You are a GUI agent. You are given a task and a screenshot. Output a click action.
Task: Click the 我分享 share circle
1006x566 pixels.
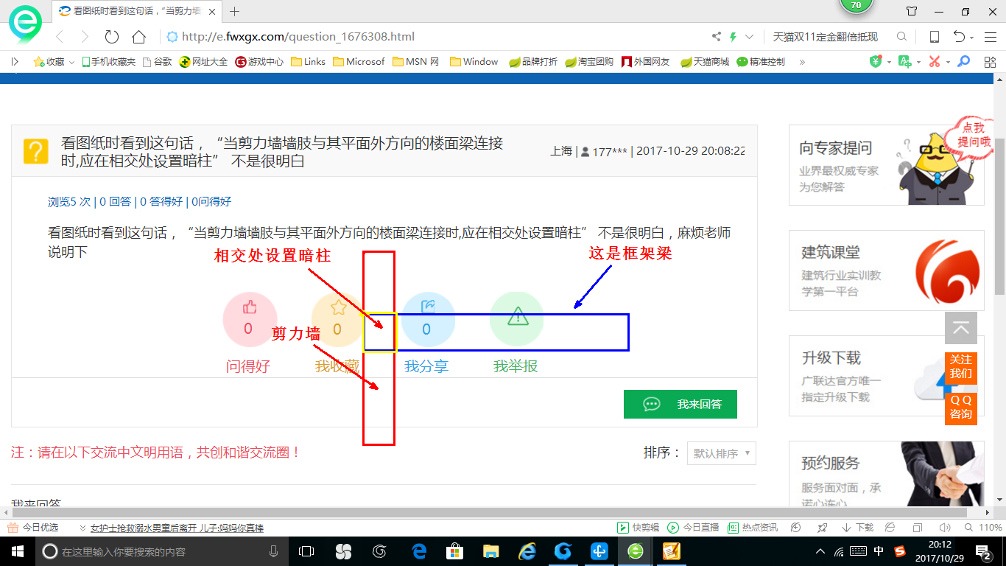[427, 320]
